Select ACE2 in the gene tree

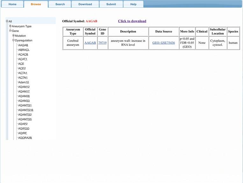(x=22, y=68)
